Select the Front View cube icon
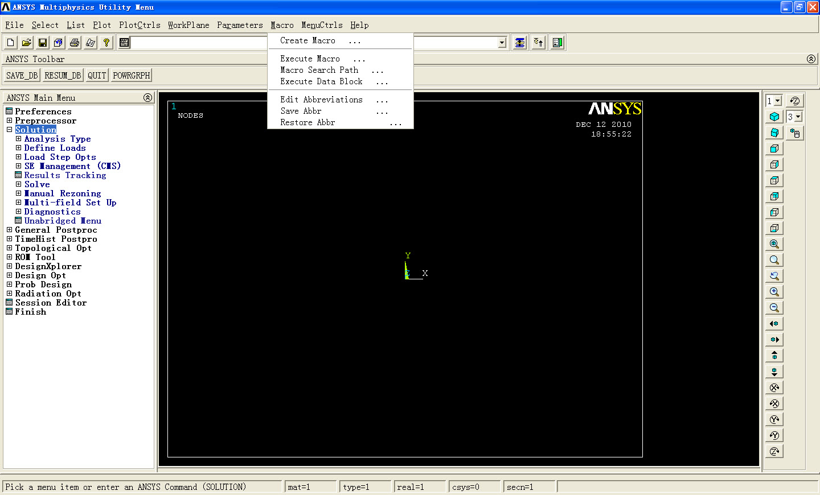The height and width of the screenshot is (495, 820). pyautogui.click(x=774, y=148)
